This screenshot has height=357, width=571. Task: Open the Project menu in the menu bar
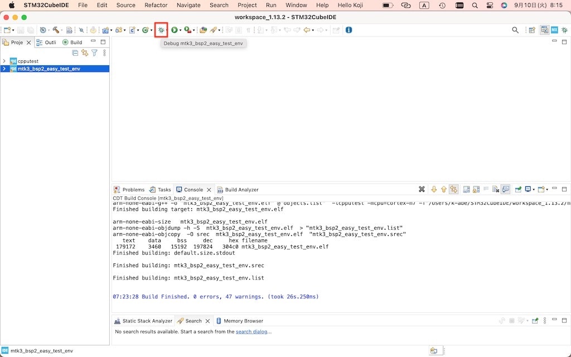click(247, 5)
